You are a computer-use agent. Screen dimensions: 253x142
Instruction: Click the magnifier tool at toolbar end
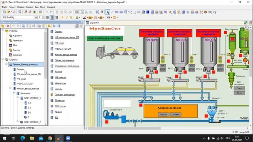coord(215,12)
